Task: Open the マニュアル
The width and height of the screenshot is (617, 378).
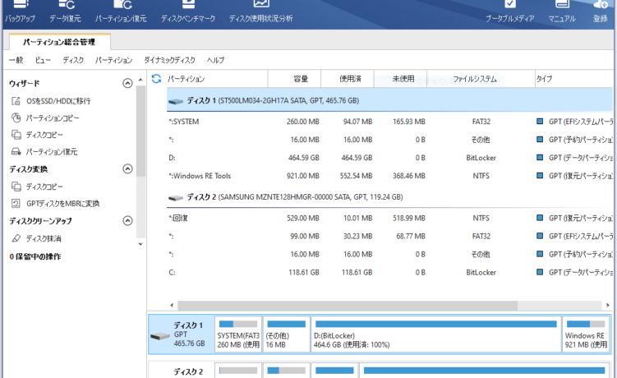Action: pos(562,12)
